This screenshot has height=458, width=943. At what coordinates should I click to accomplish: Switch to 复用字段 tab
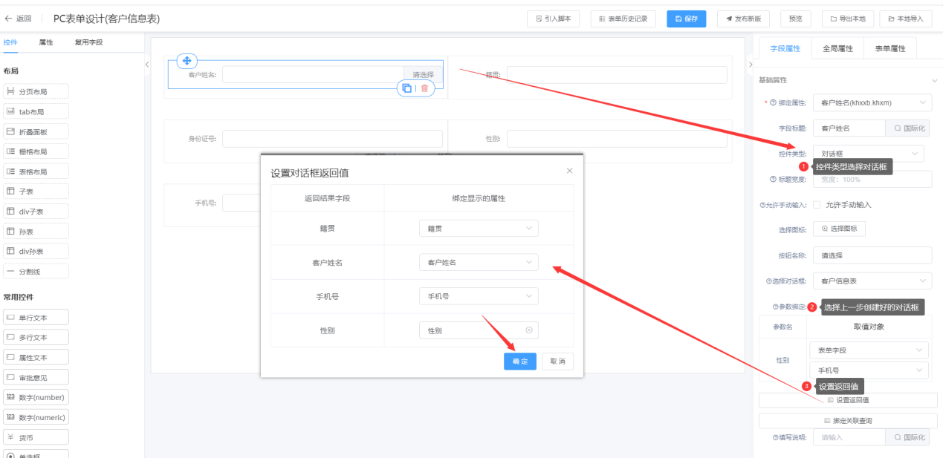click(x=88, y=42)
